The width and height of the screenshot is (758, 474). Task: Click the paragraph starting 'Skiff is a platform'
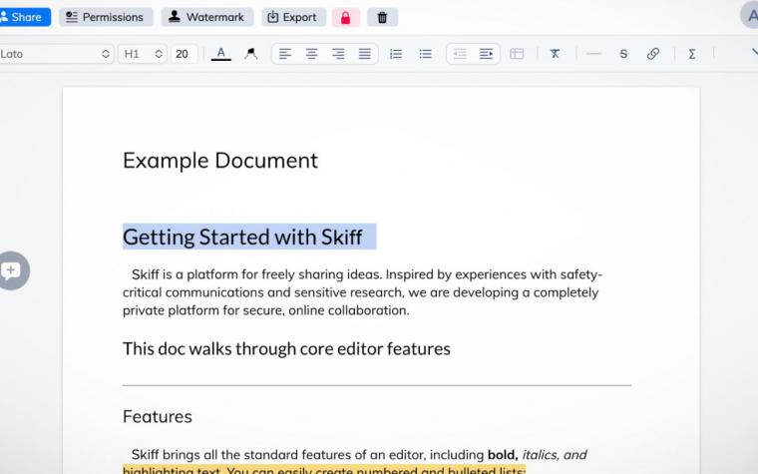(x=362, y=292)
